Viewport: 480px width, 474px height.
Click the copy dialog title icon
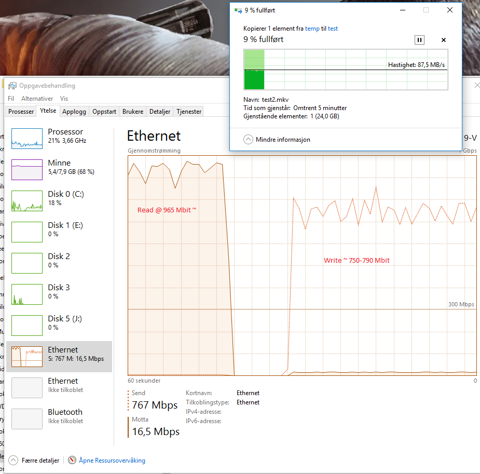(x=238, y=10)
